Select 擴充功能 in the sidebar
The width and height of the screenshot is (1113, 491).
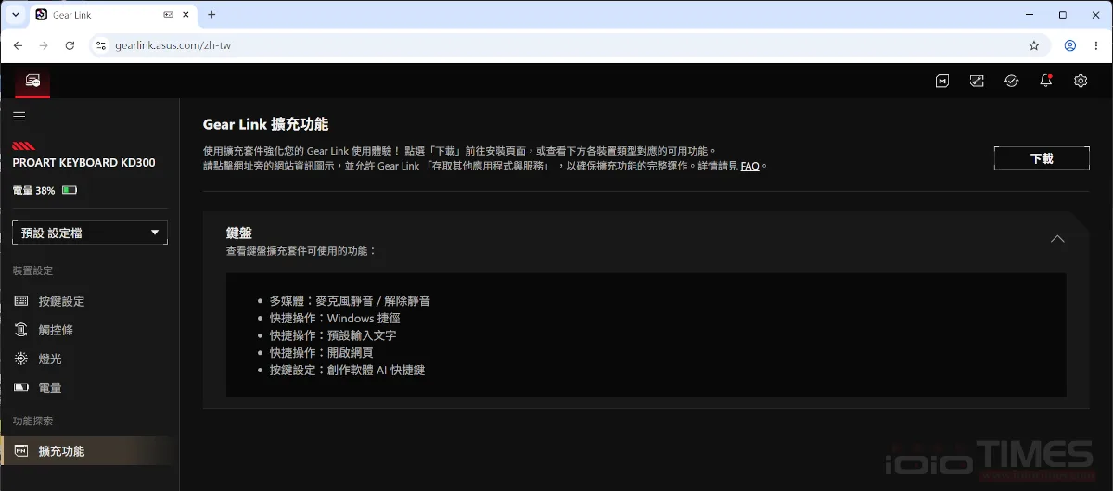tap(89, 451)
